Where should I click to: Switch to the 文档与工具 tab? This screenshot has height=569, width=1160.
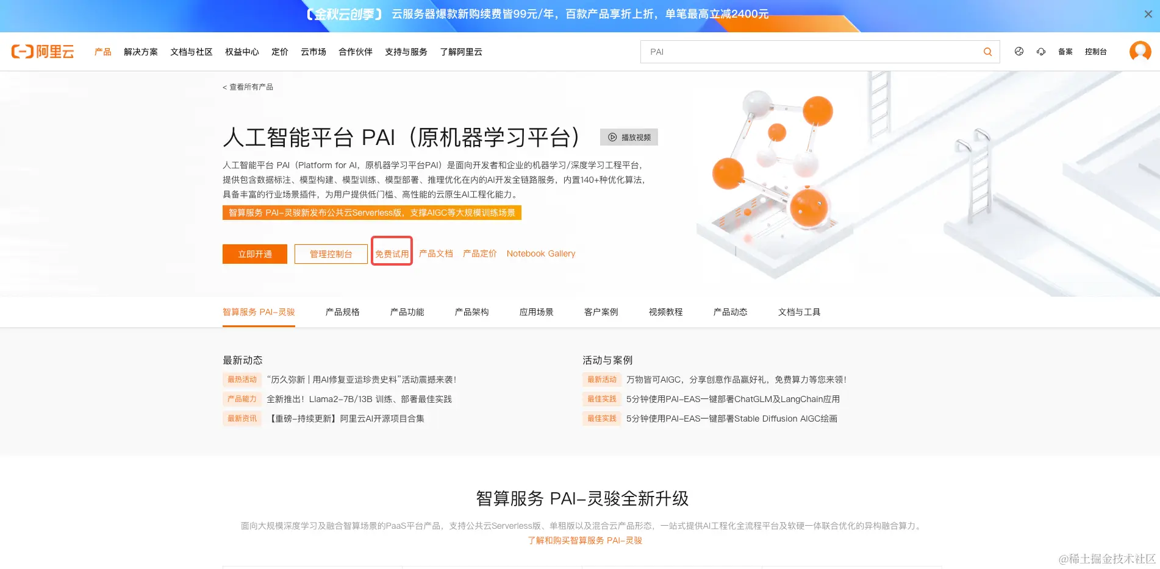point(800,312)
